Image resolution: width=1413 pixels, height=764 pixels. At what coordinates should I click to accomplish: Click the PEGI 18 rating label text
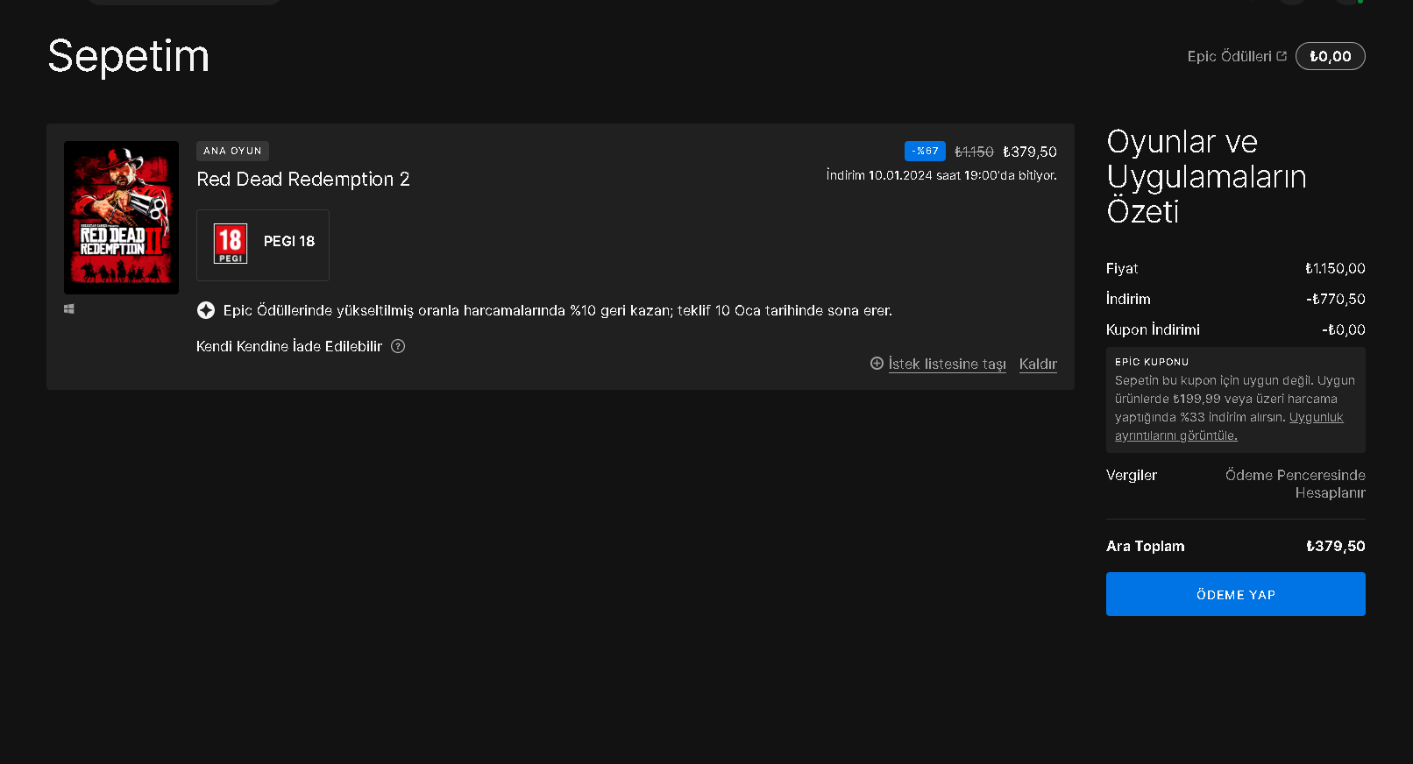pos(289,241)
